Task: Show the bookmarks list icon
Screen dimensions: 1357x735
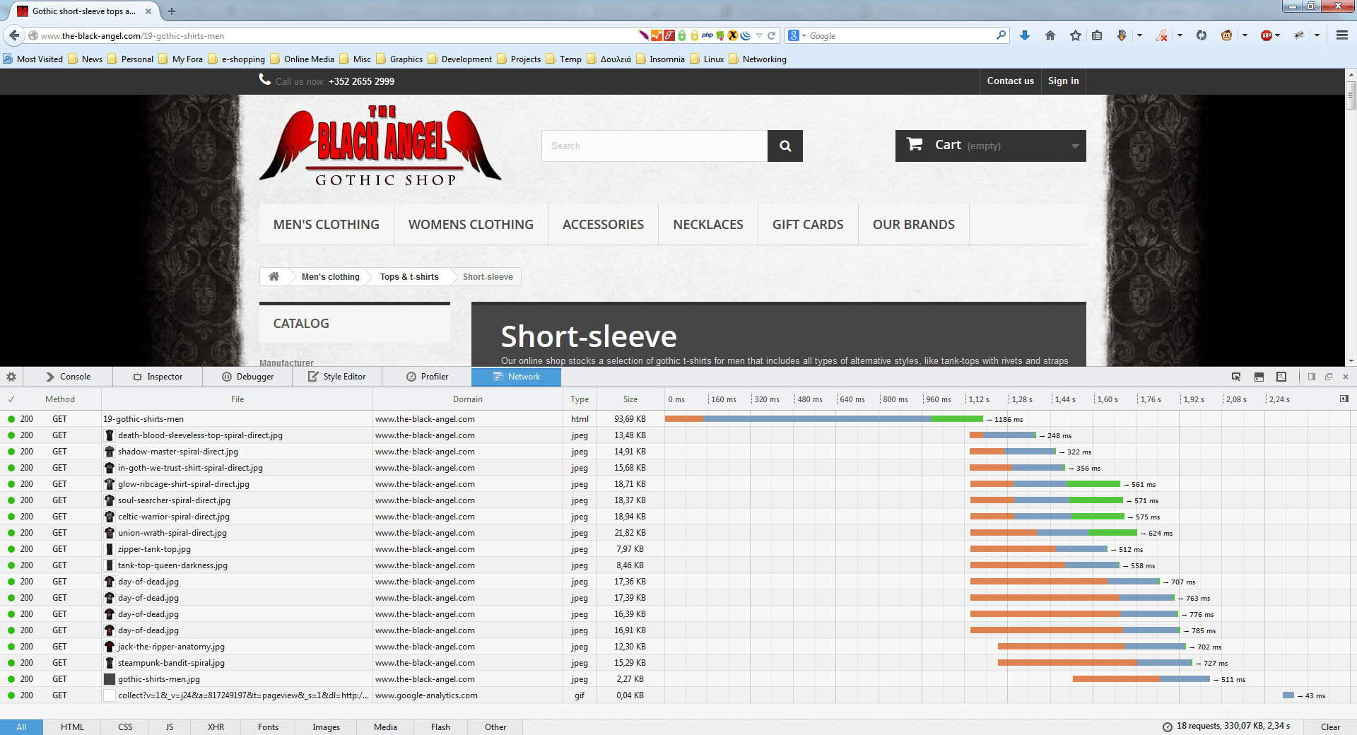Action: (1097, 35)
